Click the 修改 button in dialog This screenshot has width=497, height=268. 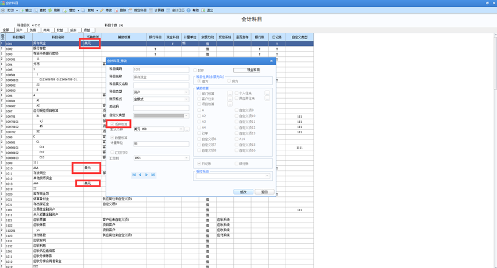[244, 192]
